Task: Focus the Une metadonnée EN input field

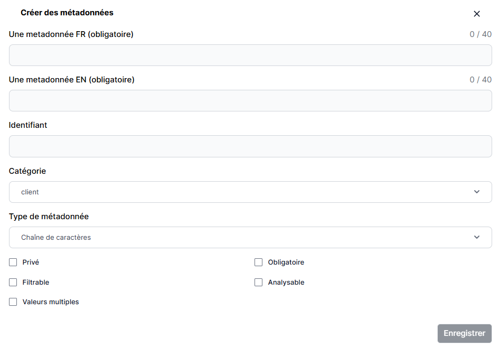Action: click(x=250, y=101)
